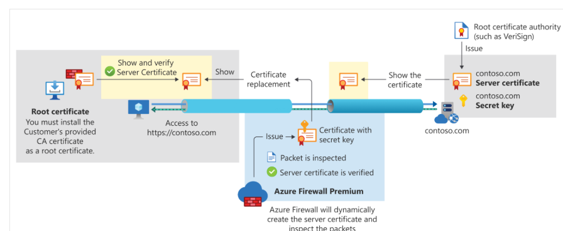Click the light blue client-side tunnel pipe
563x231 pixels.
point(236,106)
